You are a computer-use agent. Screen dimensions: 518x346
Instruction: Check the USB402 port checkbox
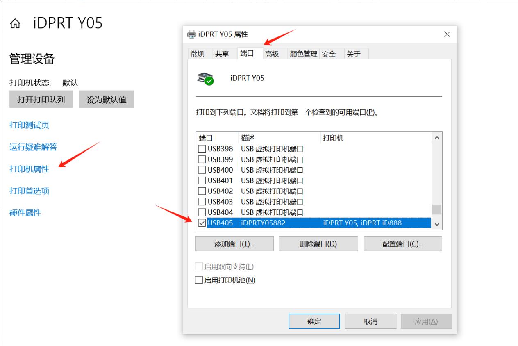pos(202,191)
